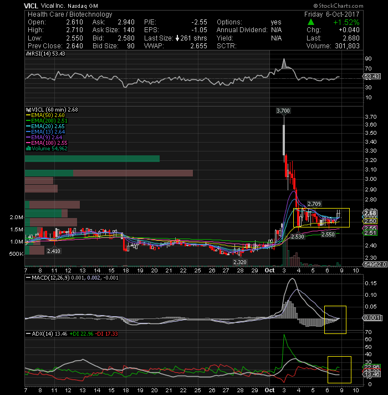The image size is (388, 395).
Task: Click the Ask price 2.940
Action: pos(126,22)
